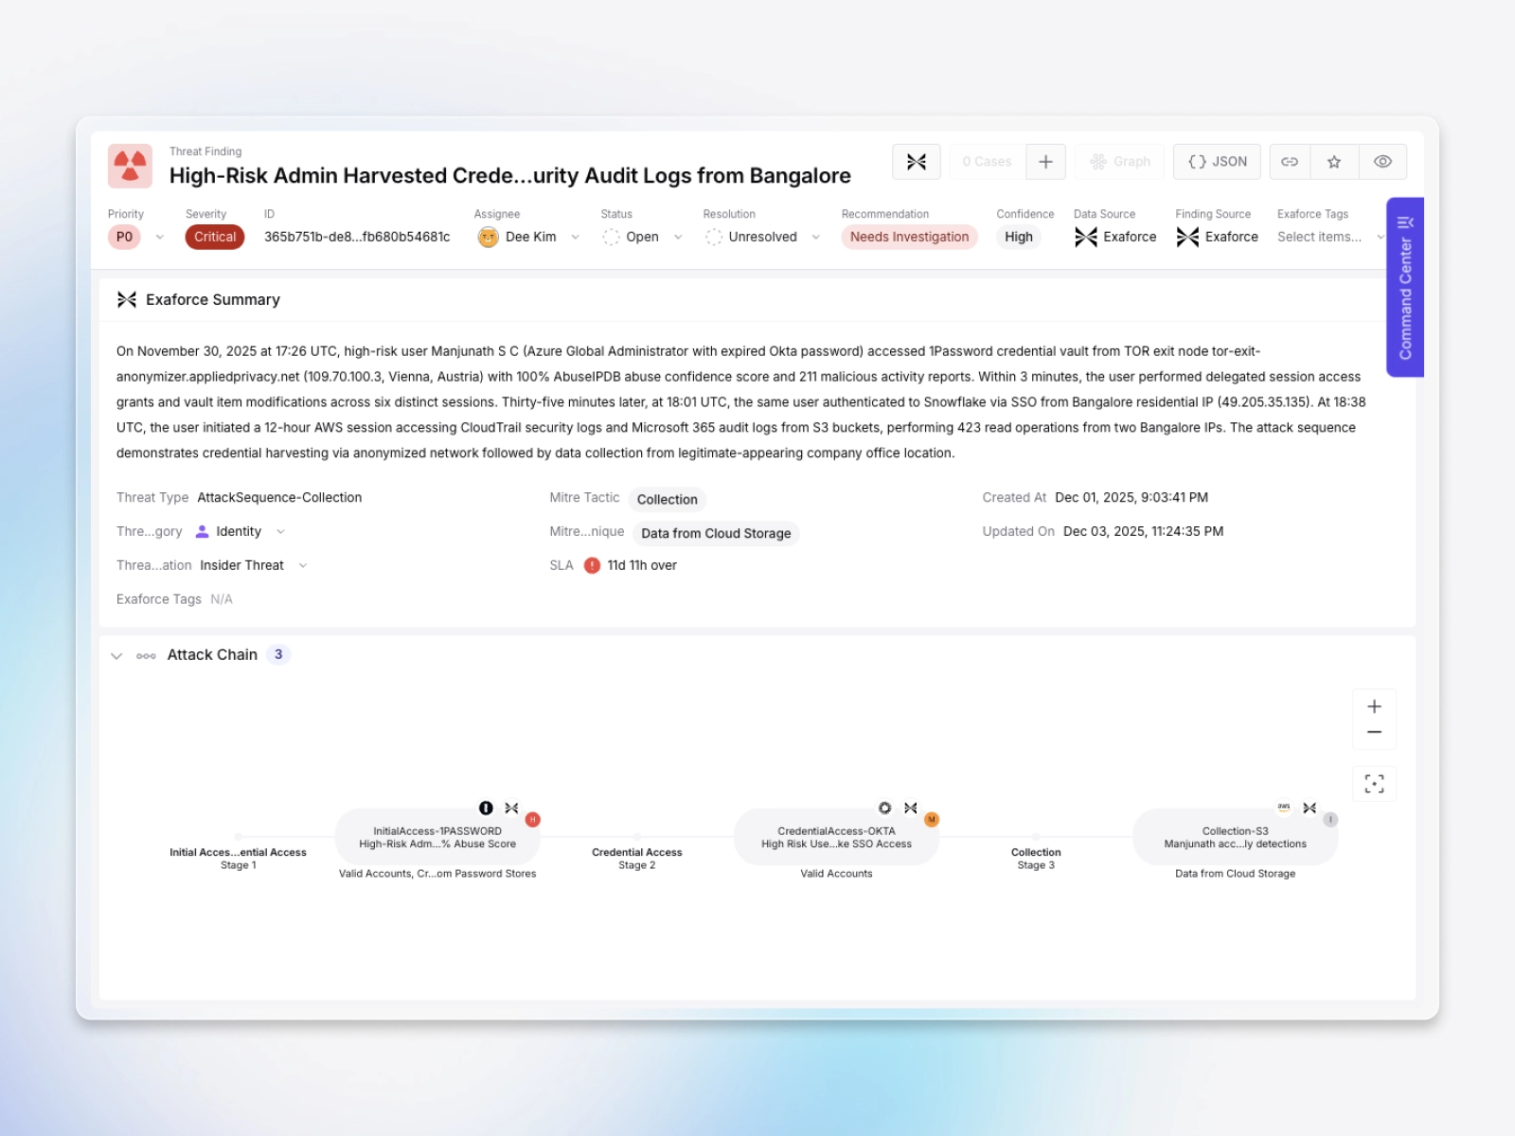The image size is (1515, 1136).
Task: Fit the attack chain to view
Action: click(x=1374, y=784)
